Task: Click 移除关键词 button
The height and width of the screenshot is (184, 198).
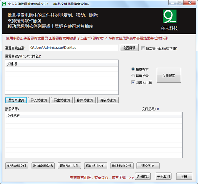Action: [85, 100]
